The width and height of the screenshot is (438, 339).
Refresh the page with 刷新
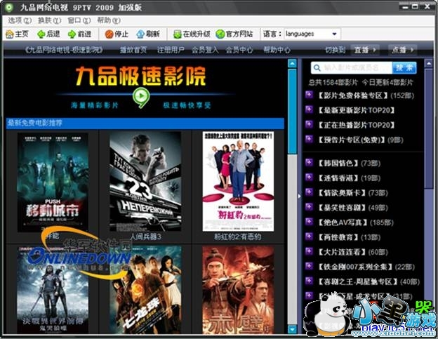click(x=148, y=34)
